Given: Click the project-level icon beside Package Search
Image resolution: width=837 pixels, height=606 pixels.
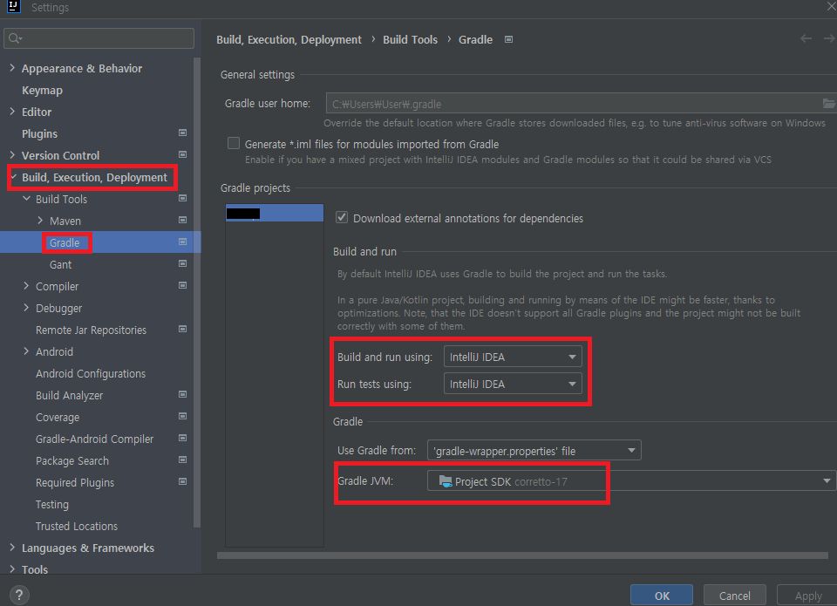Looking at the screenshot, I should [x=182, y=460].
